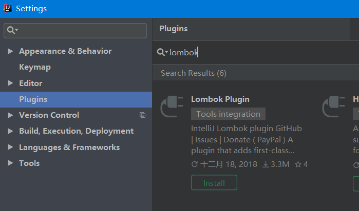
Task: Click the Lombok Plugin plug icon
Action: coord(172,107)
